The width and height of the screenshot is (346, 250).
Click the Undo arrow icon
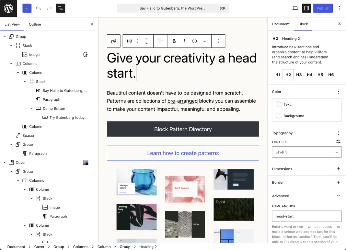[38, 8]
